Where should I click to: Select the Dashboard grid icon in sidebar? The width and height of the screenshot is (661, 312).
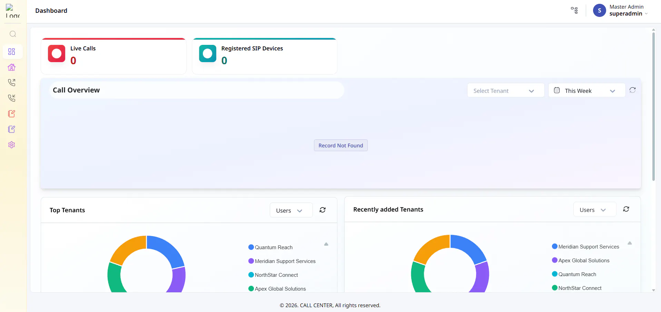[x=12, y=52]
